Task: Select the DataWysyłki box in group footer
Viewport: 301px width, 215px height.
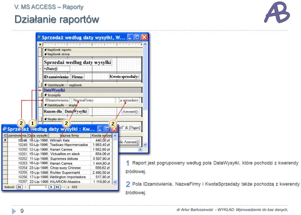Action: (76, 111)
